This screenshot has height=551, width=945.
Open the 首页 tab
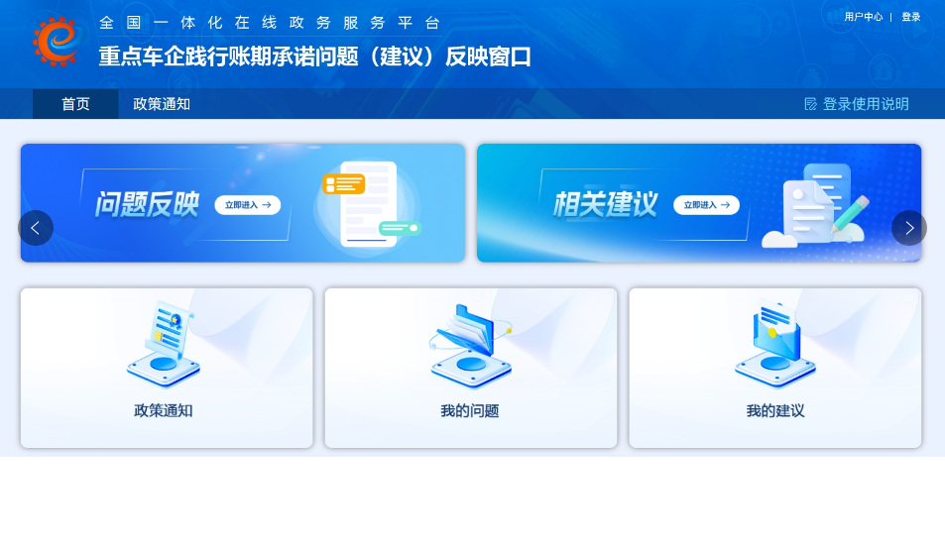click(75, 104)
